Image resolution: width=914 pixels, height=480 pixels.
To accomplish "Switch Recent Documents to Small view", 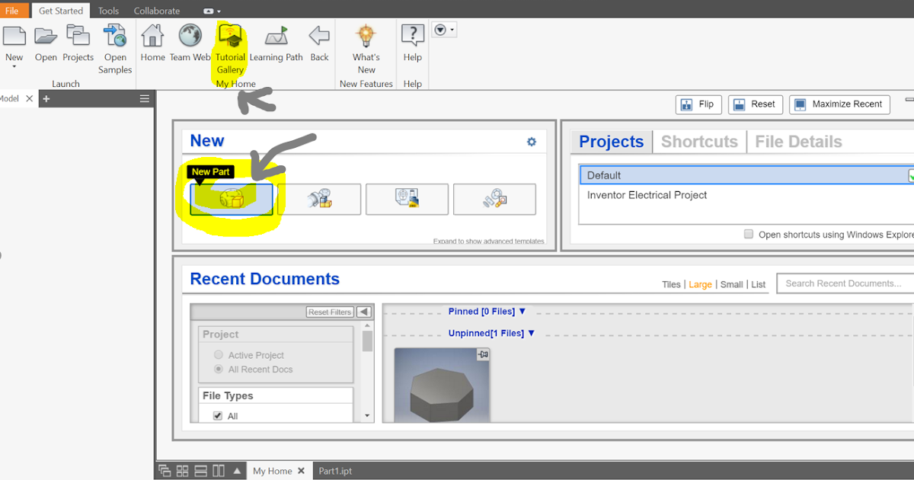I will pos(731,284).
